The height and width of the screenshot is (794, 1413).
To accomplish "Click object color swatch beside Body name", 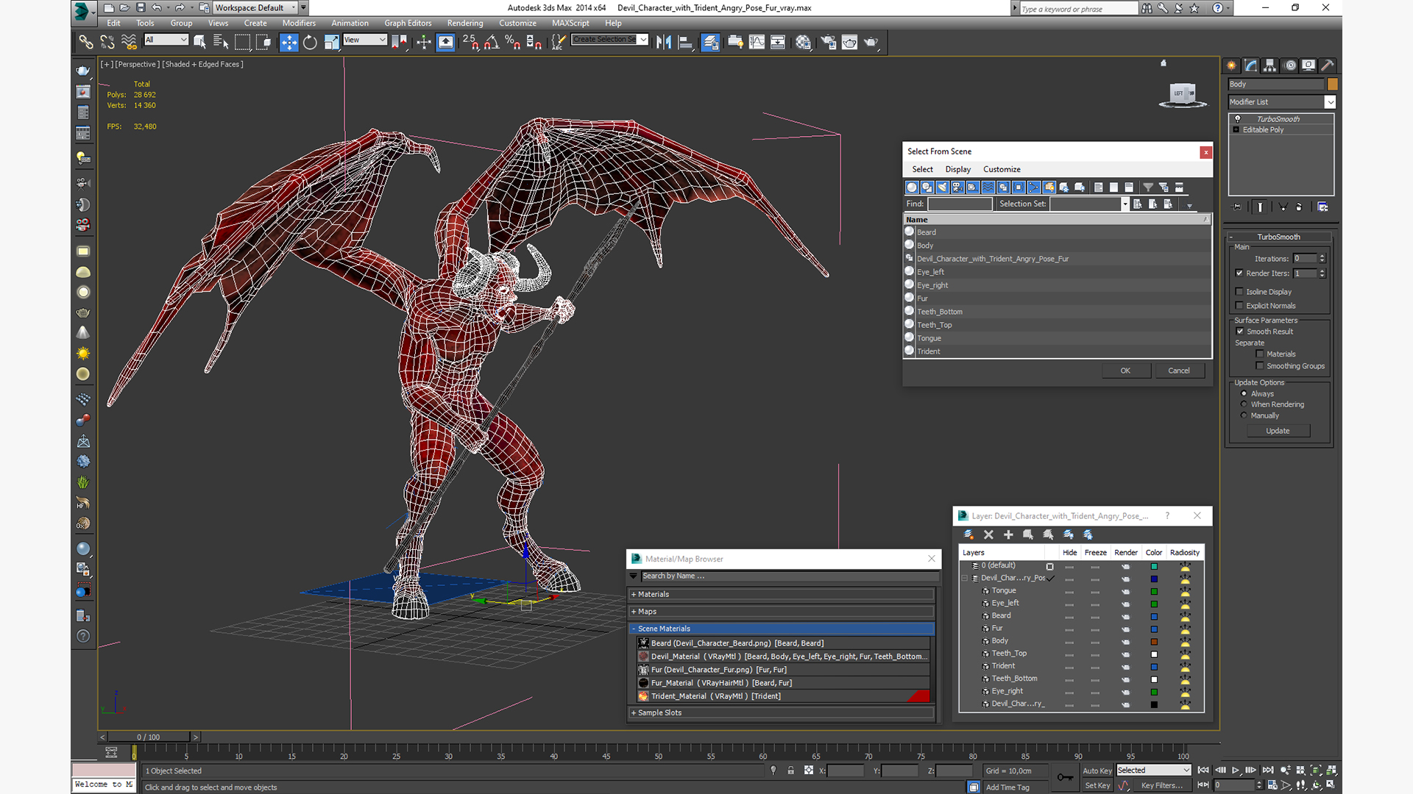I will (x=1332, y=85).
